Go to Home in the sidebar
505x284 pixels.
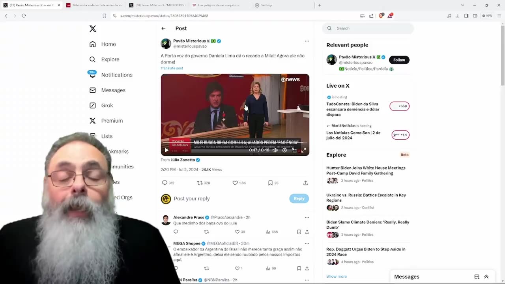tap(103, 44)
